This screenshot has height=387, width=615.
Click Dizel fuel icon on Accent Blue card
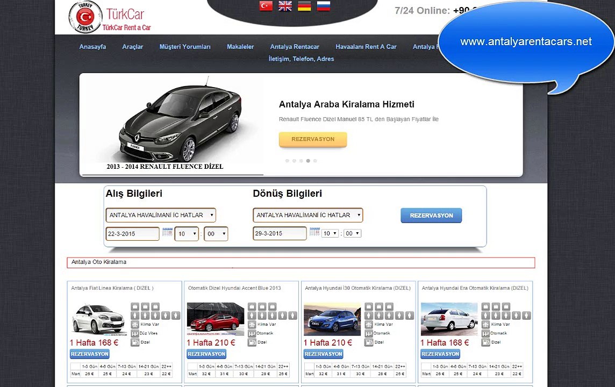[252, 342]
